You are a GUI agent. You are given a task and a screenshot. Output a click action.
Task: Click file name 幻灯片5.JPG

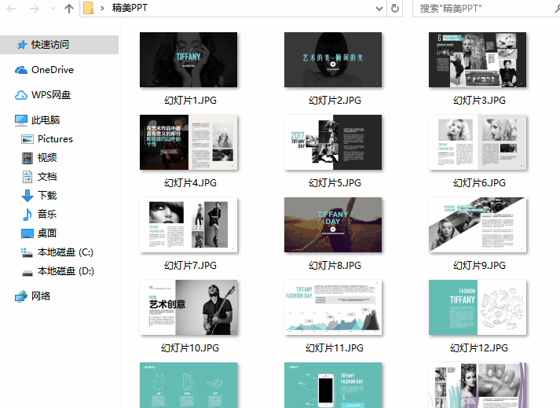(x=335, y=183)
